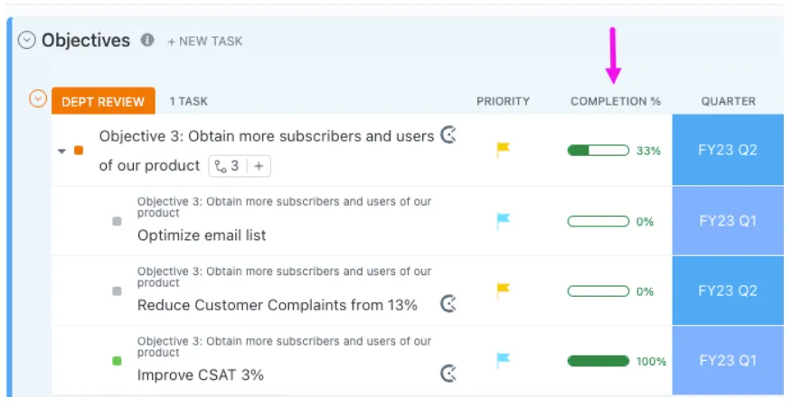Click the COMPLETION % column header
The width and height of the screenshot is (791, 406).
[616, 101]
